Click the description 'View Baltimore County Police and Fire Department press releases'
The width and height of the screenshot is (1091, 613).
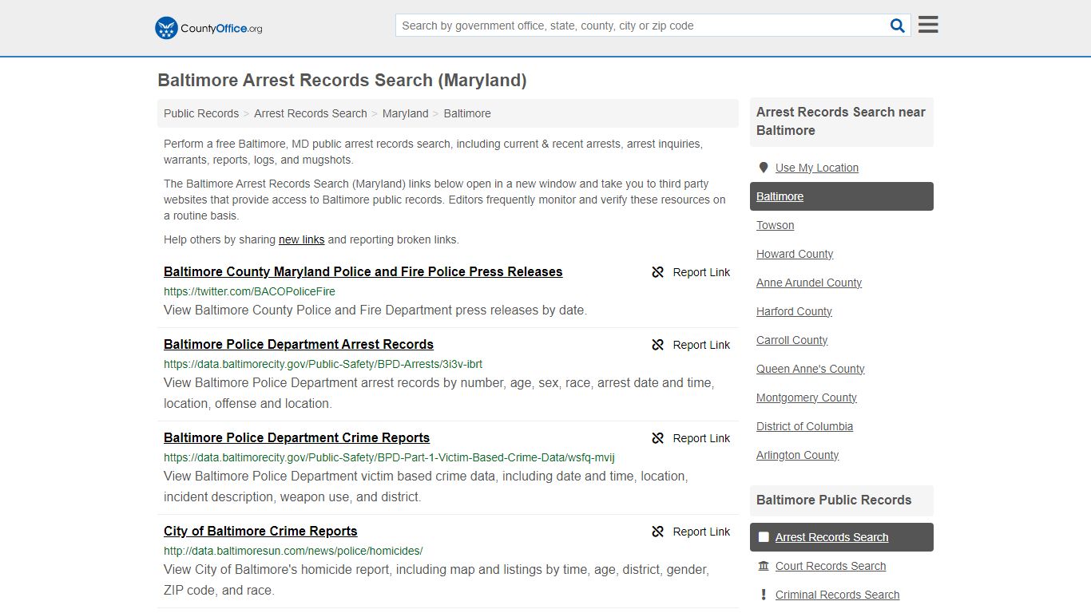pyautogui.click(x=375, y=310)
